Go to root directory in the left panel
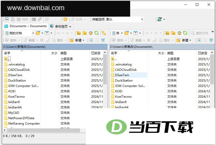Viewport: 216px width, 145px height. [85, 33]
